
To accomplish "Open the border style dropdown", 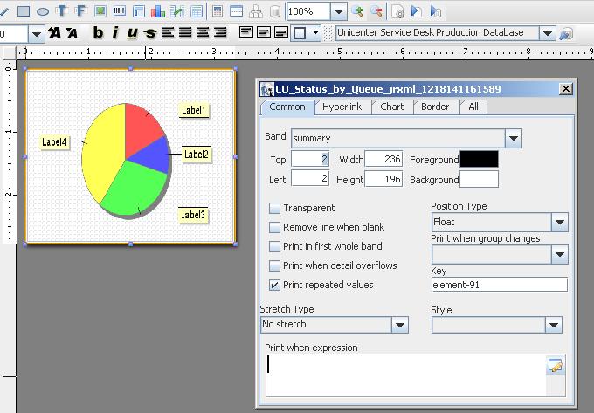I will click(x=315, y=33).
